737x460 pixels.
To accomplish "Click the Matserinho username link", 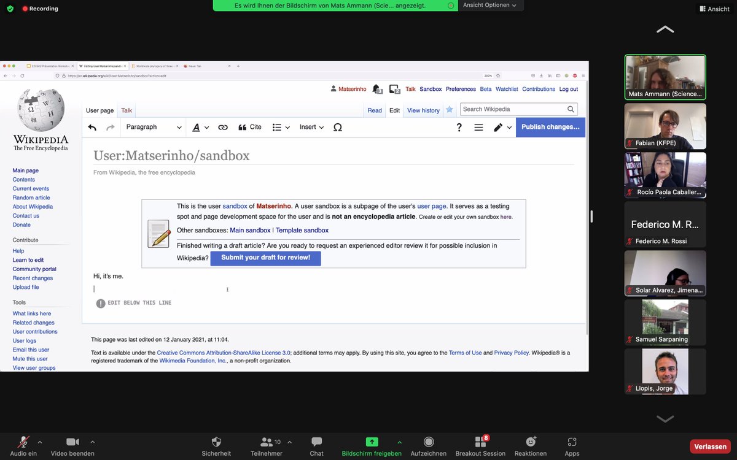I will [353, 89].
